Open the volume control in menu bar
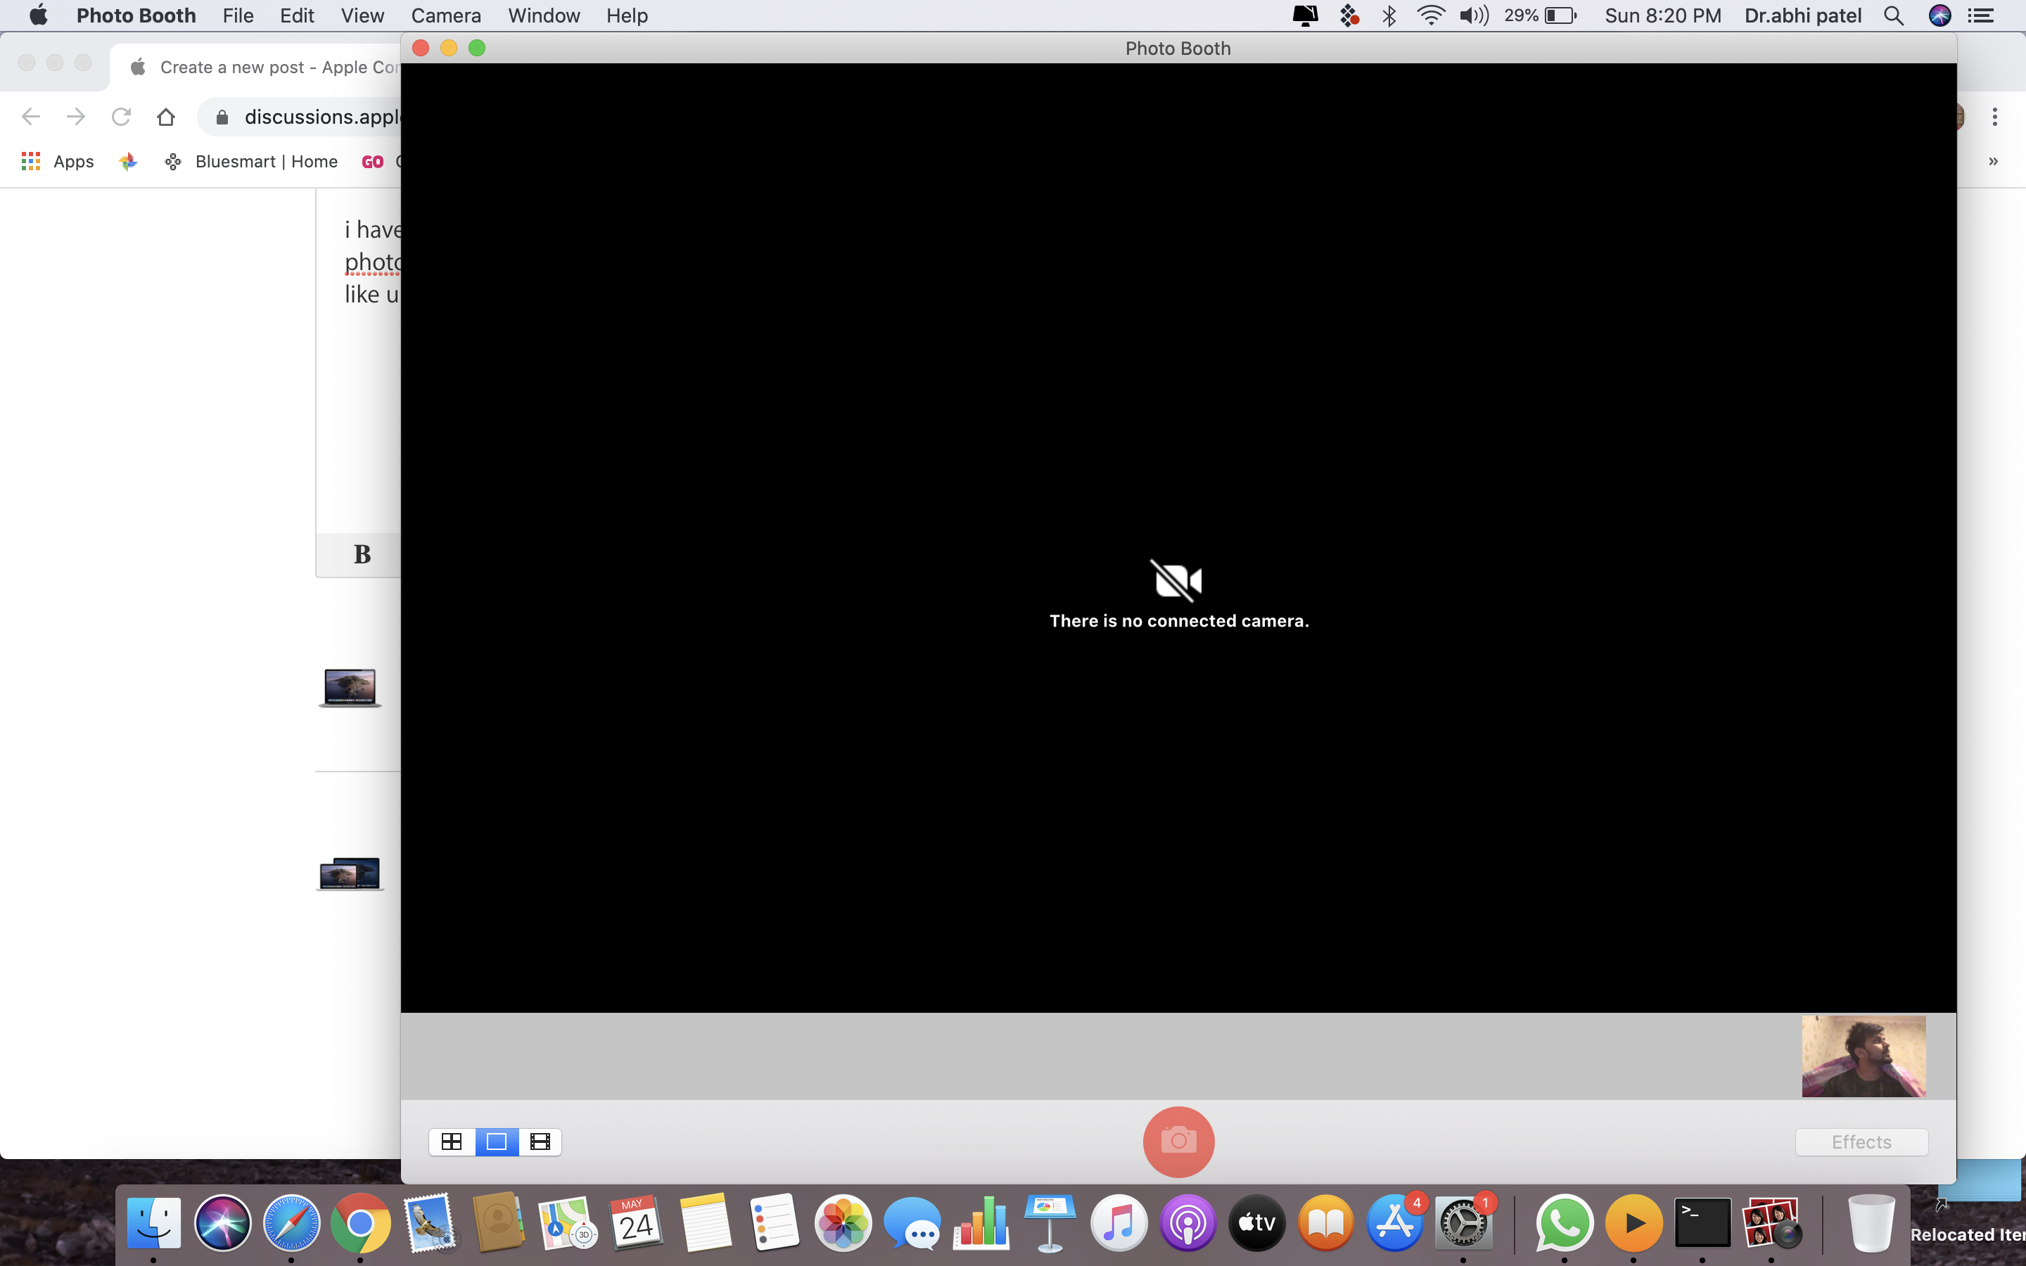Screen dimensions: 2026x1266 coord(1474,16)
